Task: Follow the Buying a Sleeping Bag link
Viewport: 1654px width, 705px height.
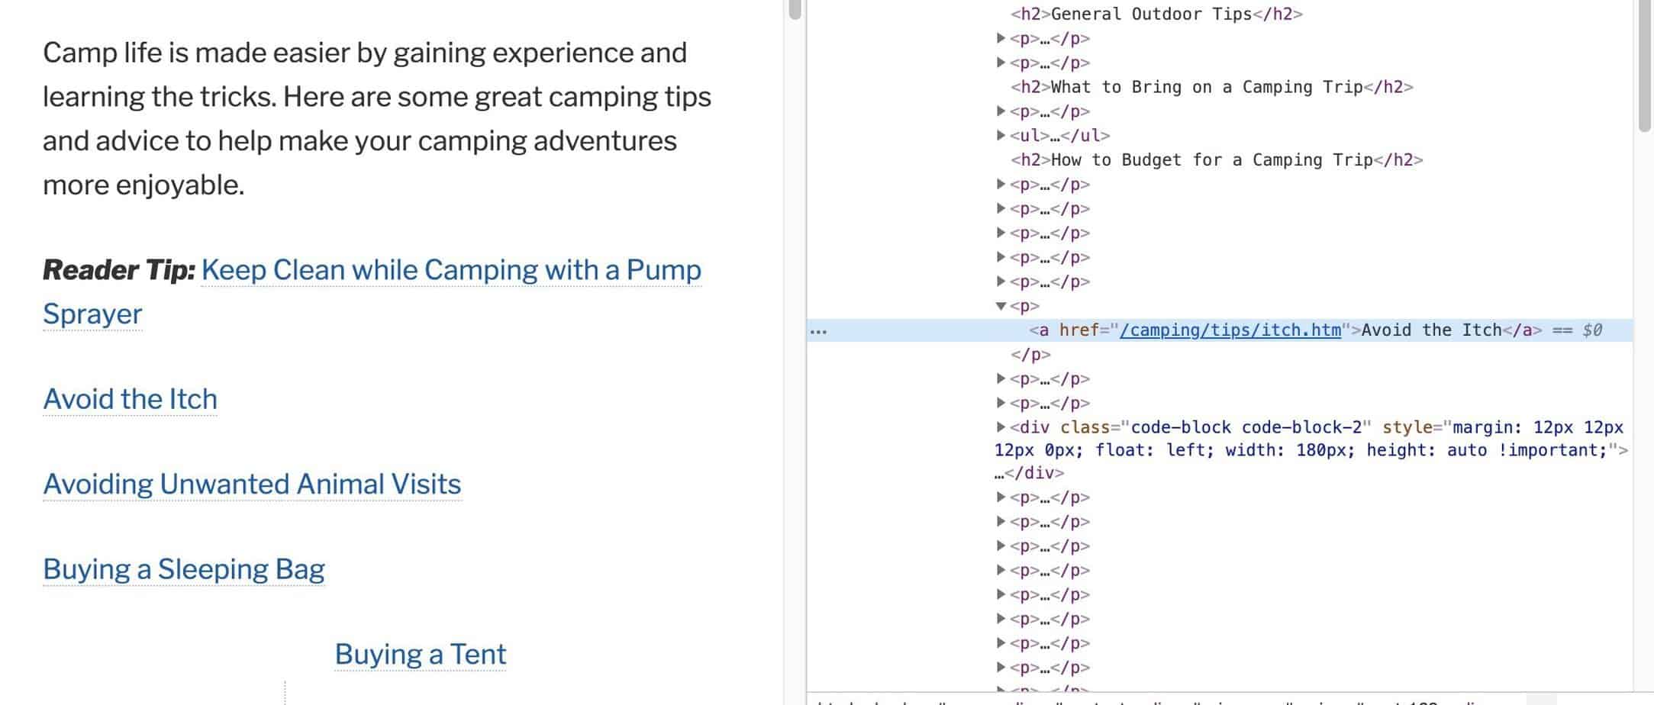Action: (184, 569)
